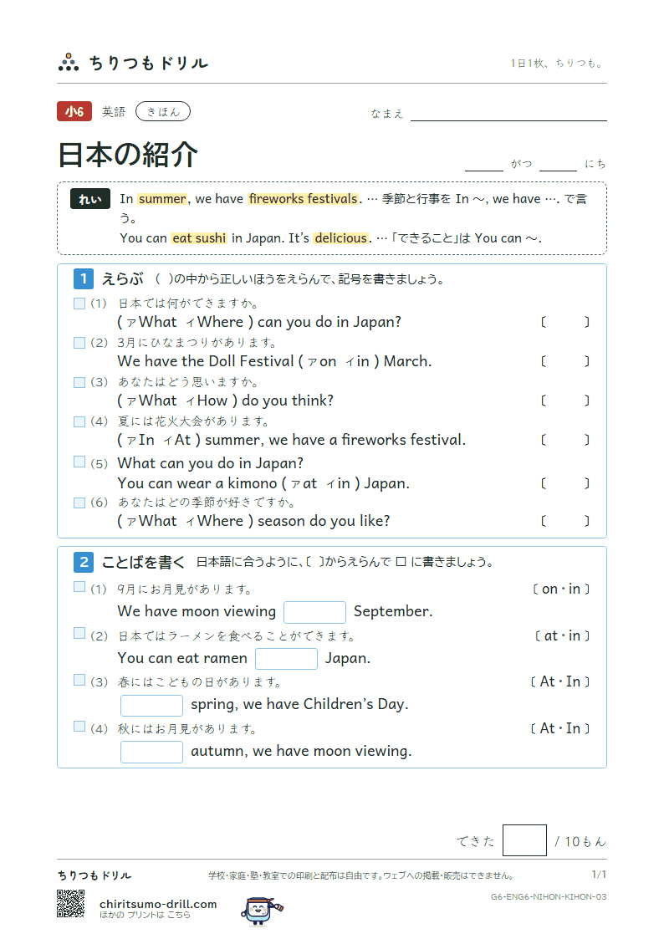Click the footer print-permission notice

(361, 875)
